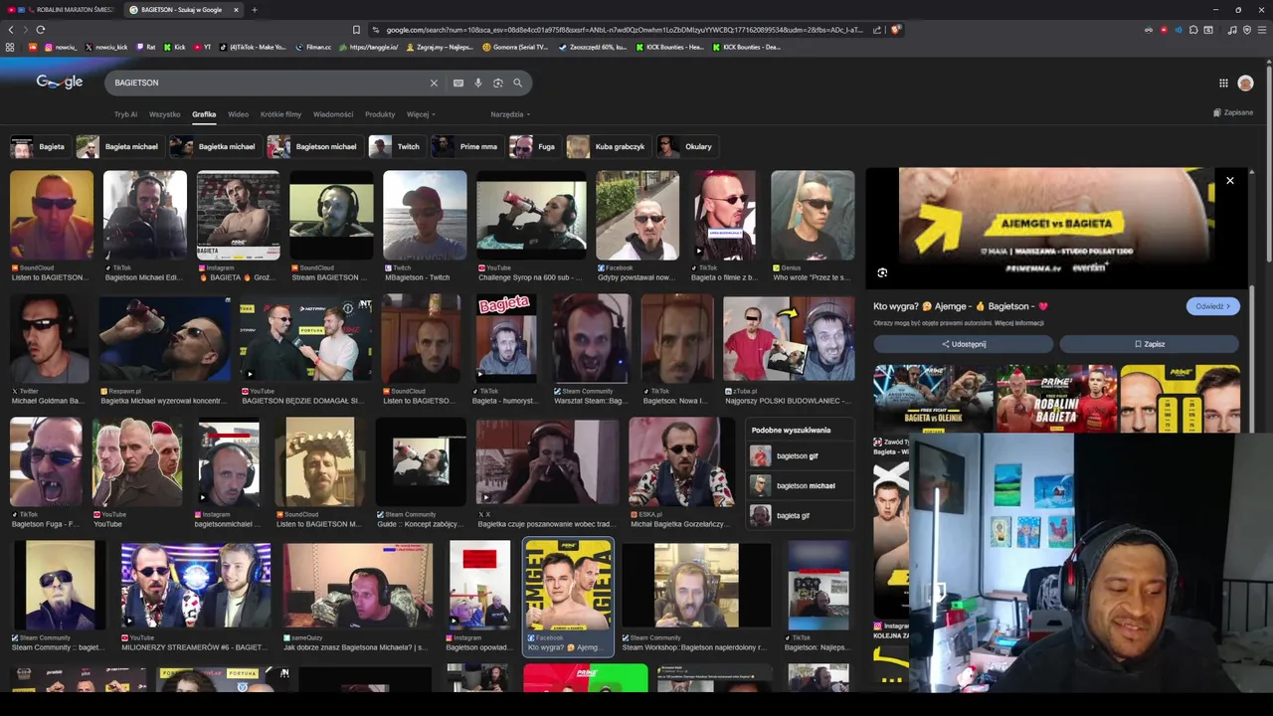Open the Zapisane saved items

[x=1233, y=112]
